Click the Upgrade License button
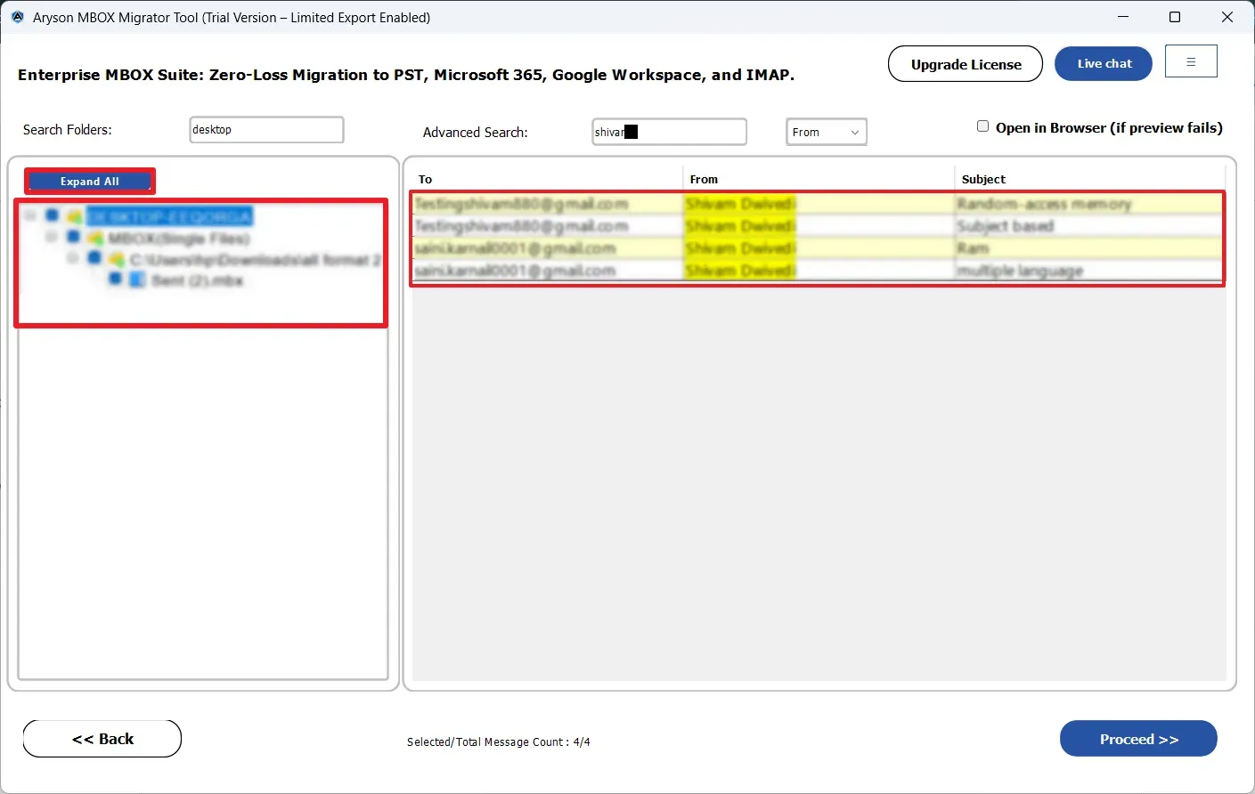1255x794 pixels. [x=966, y=64]
